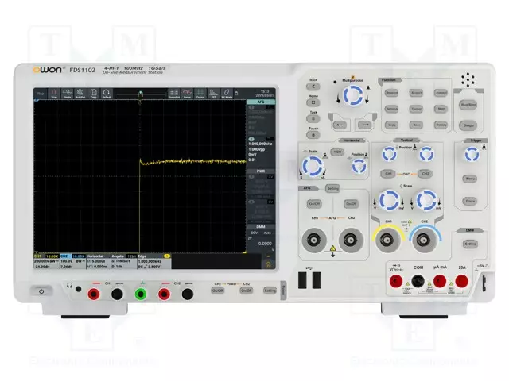This screenshot has width=509, height=381.
Task: Toggle the Run/Stop button
Action: point(469,103)
